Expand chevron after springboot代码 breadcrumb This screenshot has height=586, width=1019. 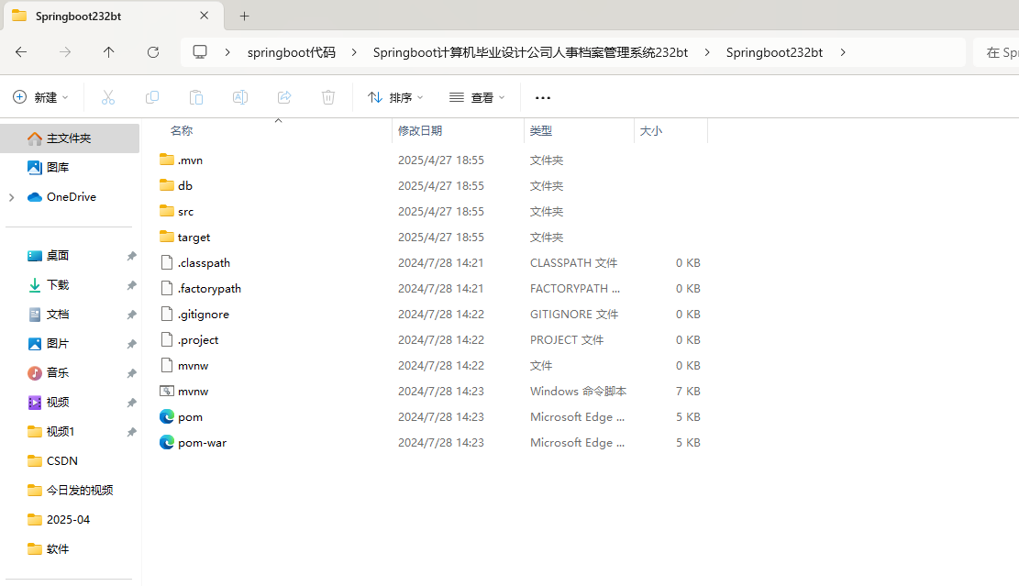pos(354,52)
